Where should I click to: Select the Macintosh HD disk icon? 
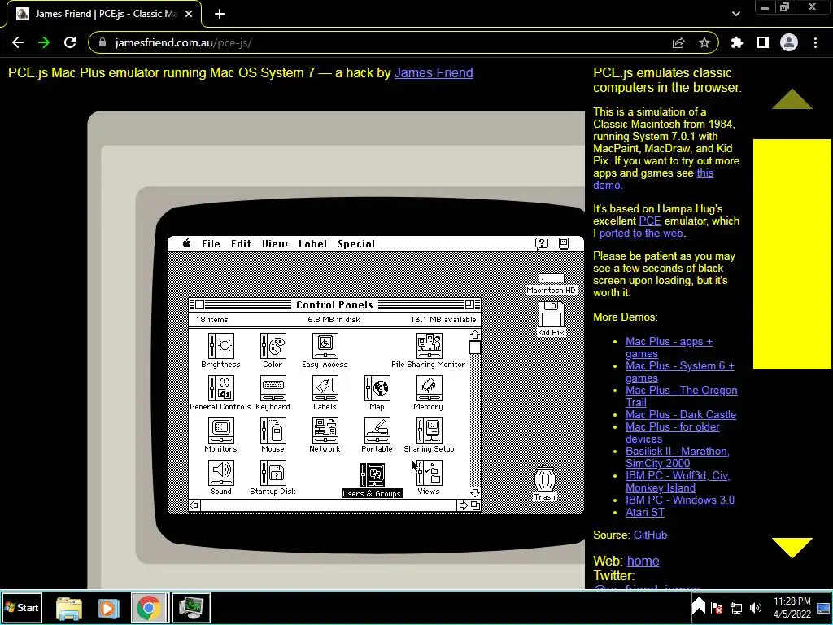point(551,284)
